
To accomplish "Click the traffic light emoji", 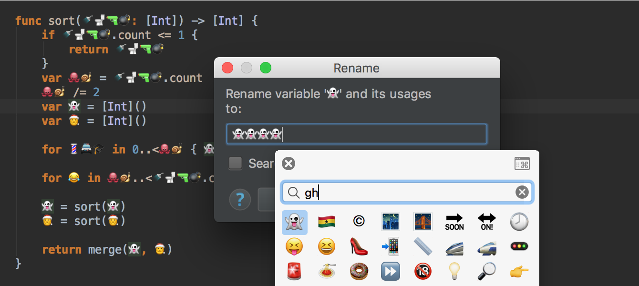I will (x=519, y=246).
